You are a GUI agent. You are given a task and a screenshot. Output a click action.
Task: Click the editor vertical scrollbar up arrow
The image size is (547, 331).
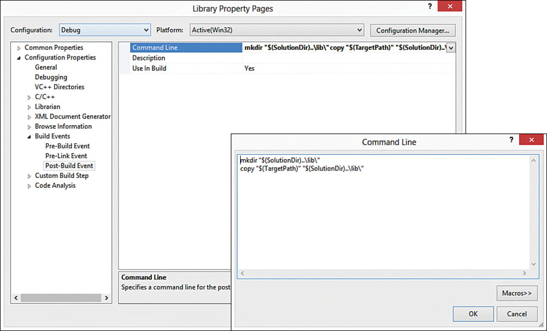534,160
